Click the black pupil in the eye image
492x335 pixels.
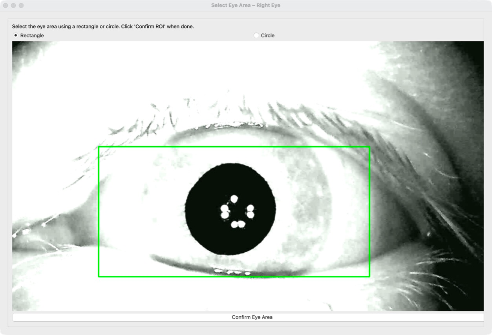coord(230,209)
